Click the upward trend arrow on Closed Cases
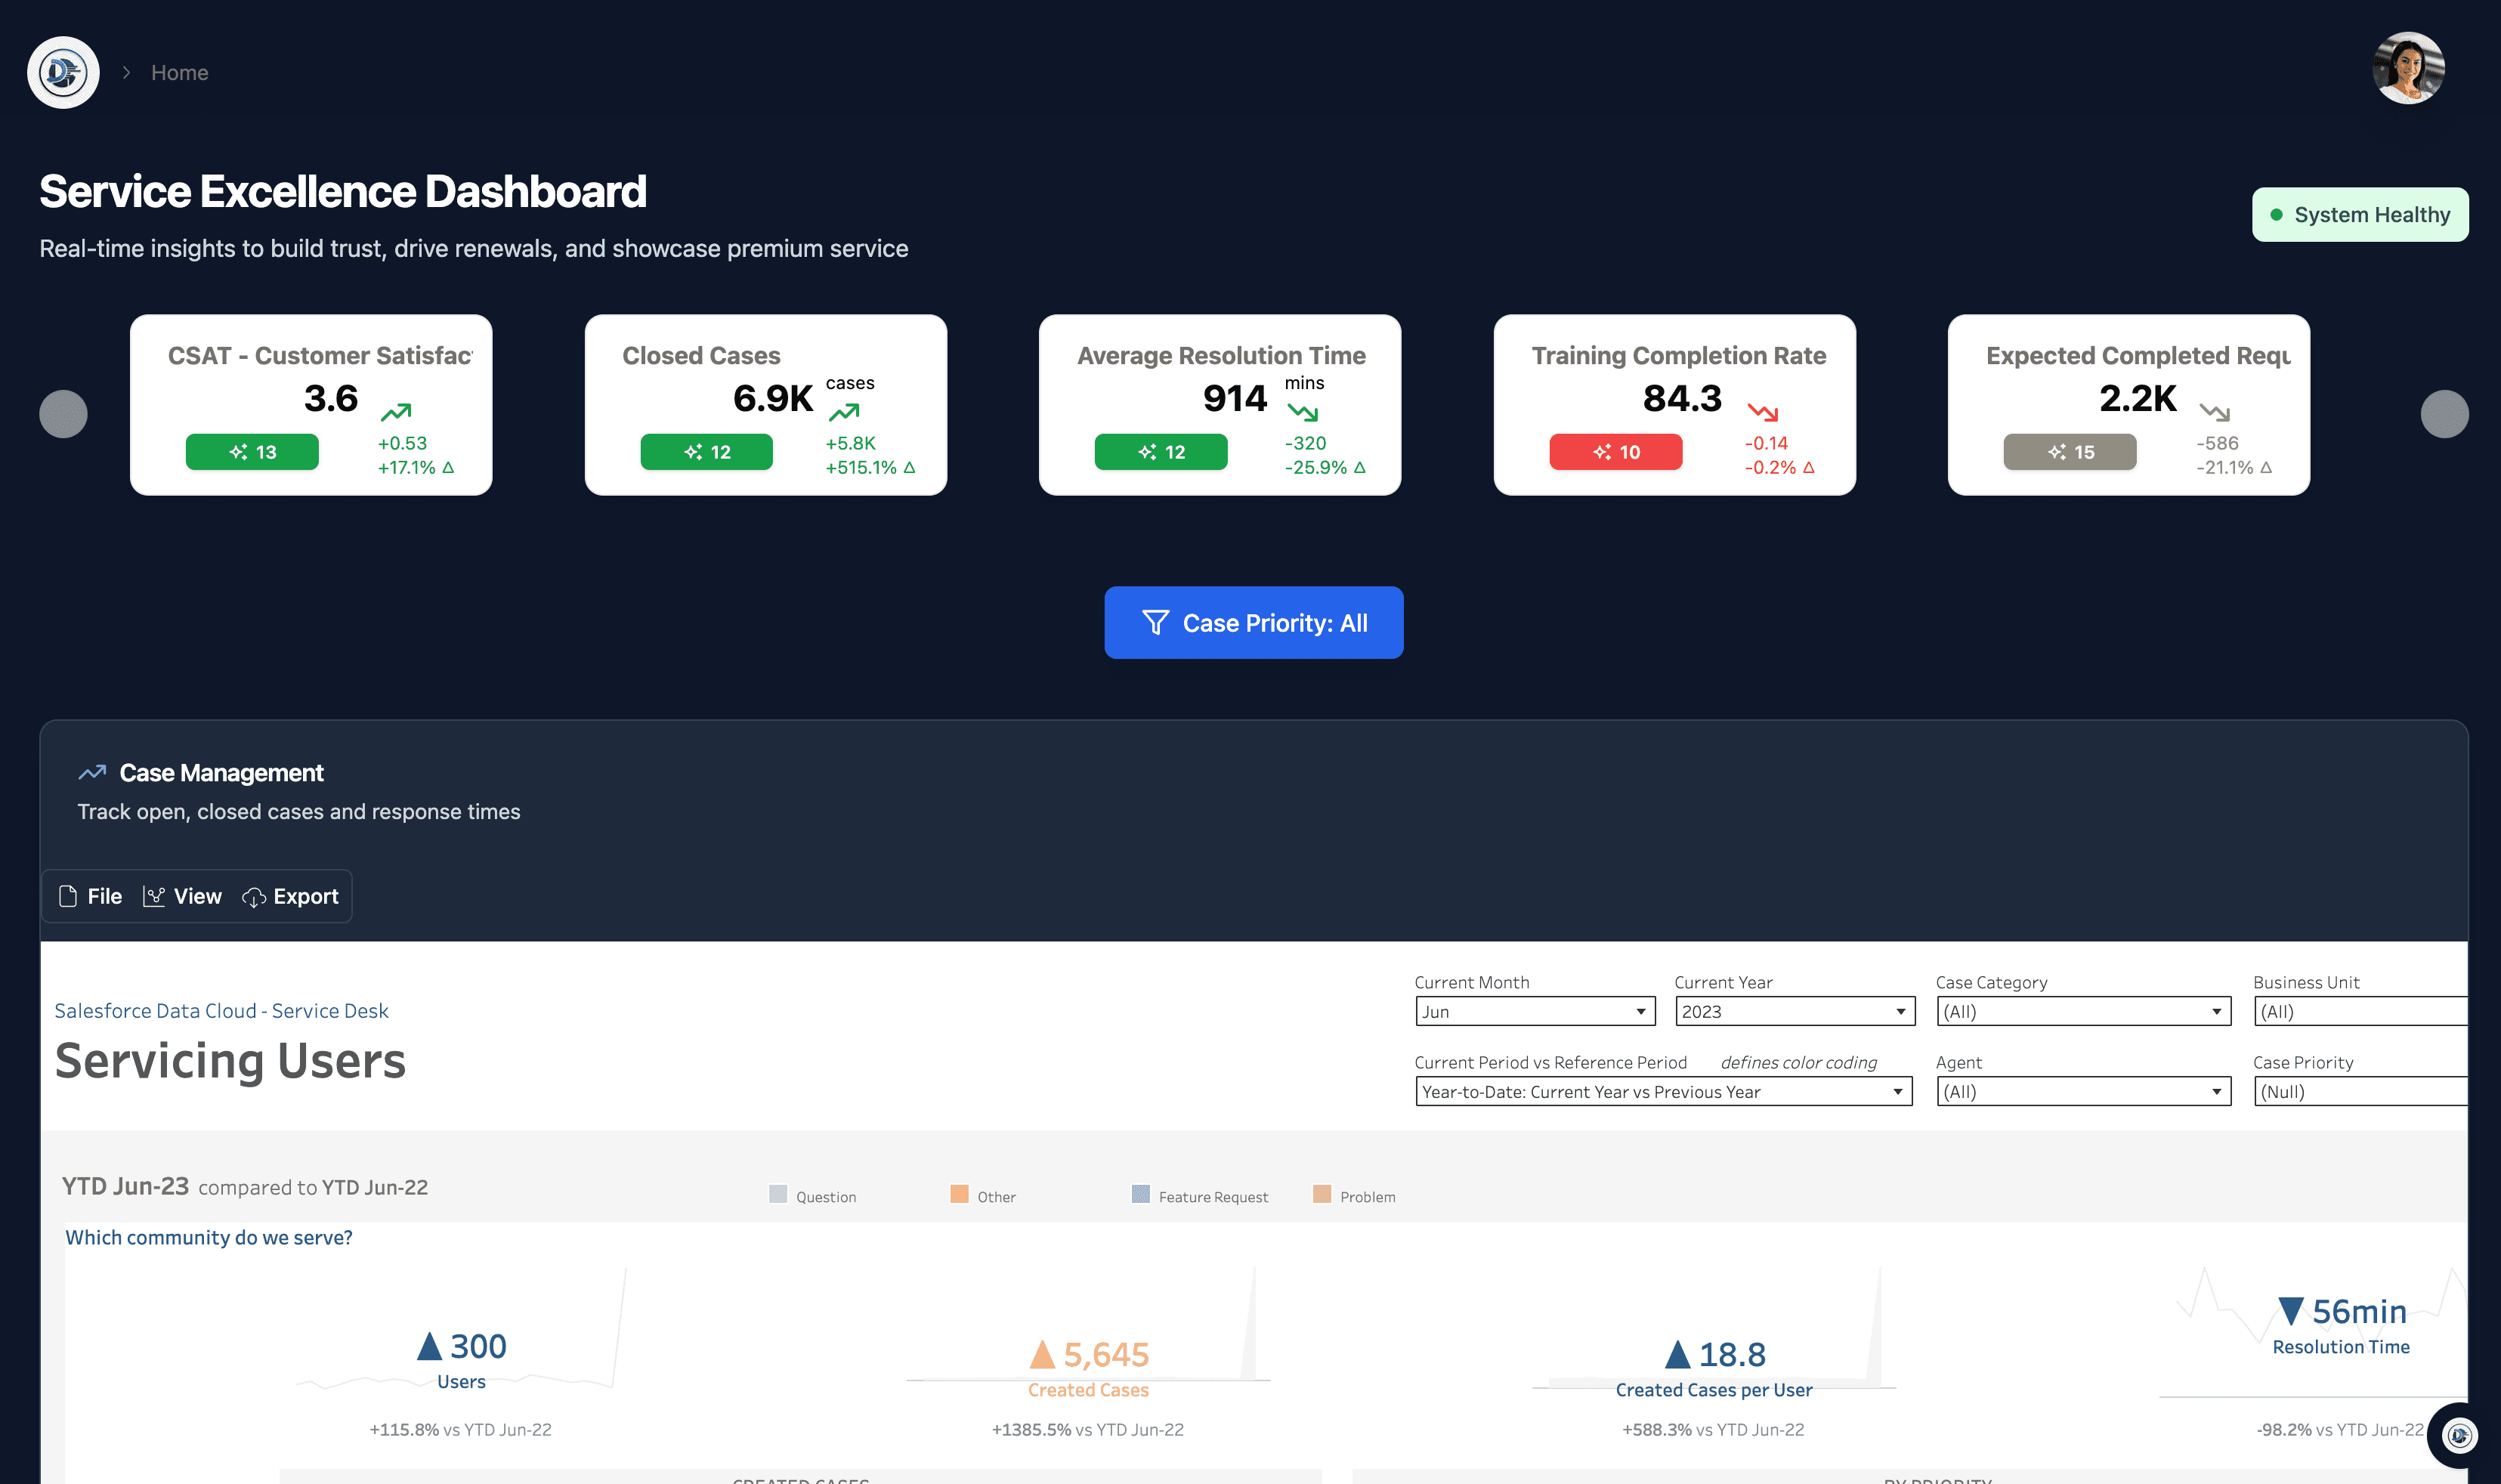Viewport: 2501px width, 1484px height. [x=846, y=410]
